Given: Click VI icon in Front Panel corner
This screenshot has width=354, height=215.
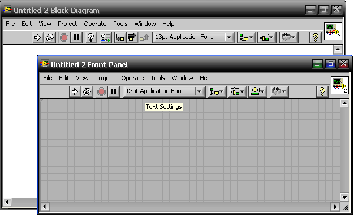Looking at the screenshot, I should 340,85.
